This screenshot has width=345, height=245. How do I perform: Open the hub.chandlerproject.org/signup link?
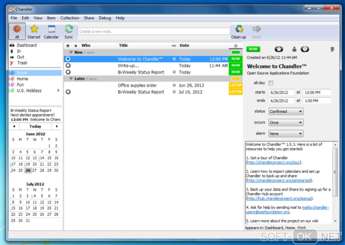pos(279,198)
